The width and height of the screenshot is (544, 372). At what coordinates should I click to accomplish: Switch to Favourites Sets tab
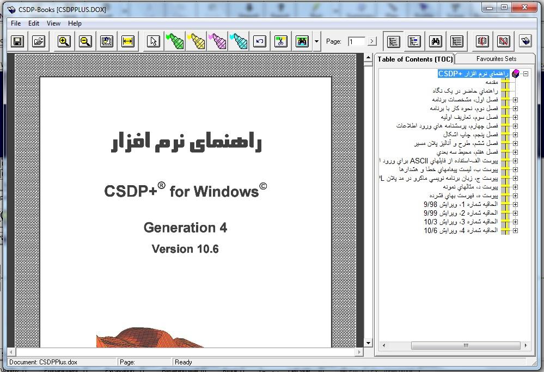[x=496, y=59]
